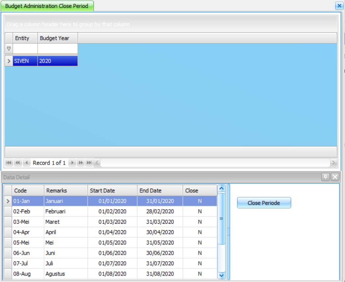Select the 02-Feb code cell

(x=28, y=211)
